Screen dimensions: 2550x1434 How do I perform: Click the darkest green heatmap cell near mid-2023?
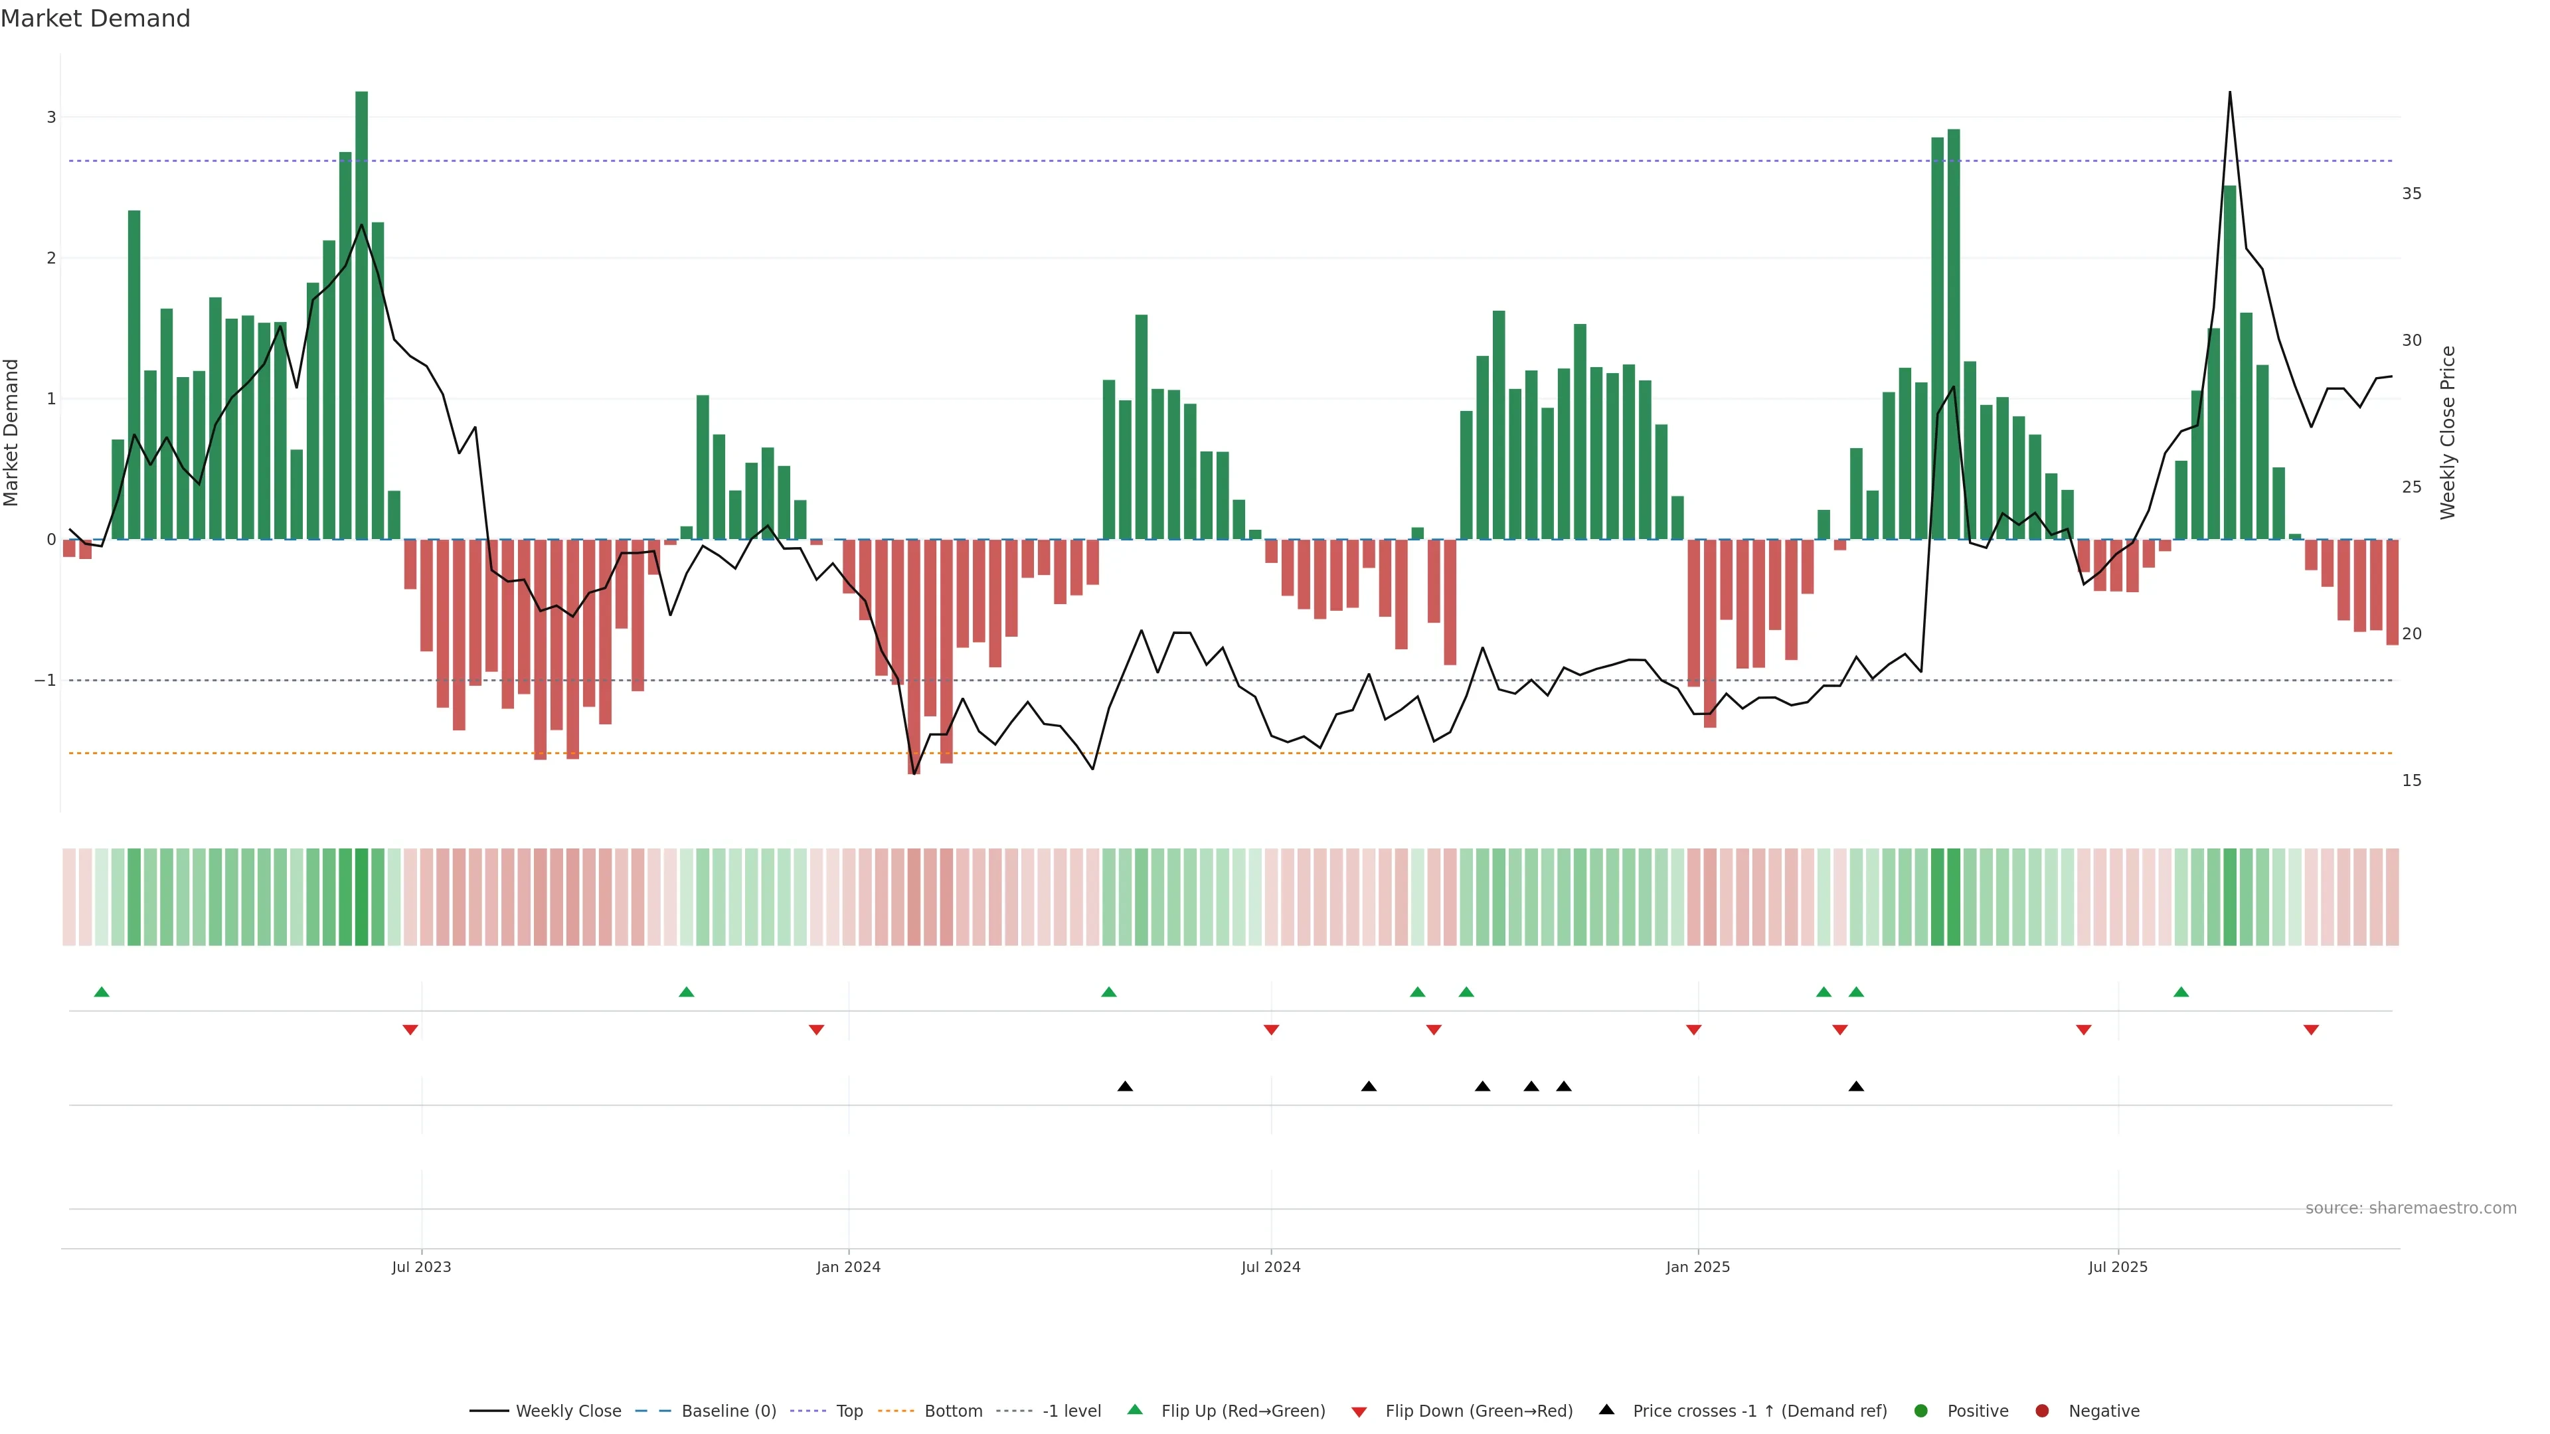pos(361,897)
